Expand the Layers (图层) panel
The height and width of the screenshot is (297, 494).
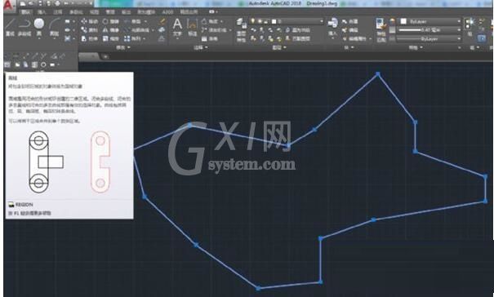(279, 47)
